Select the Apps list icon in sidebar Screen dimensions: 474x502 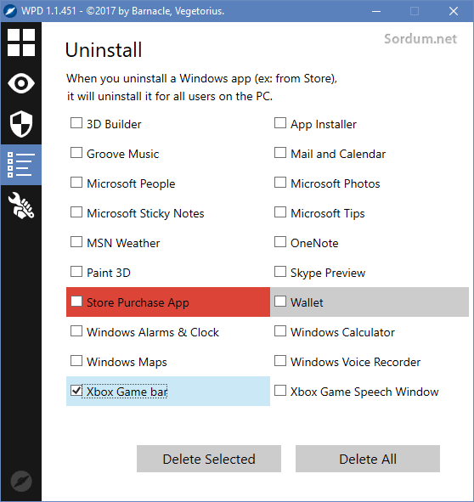click(x=21, y=165)
